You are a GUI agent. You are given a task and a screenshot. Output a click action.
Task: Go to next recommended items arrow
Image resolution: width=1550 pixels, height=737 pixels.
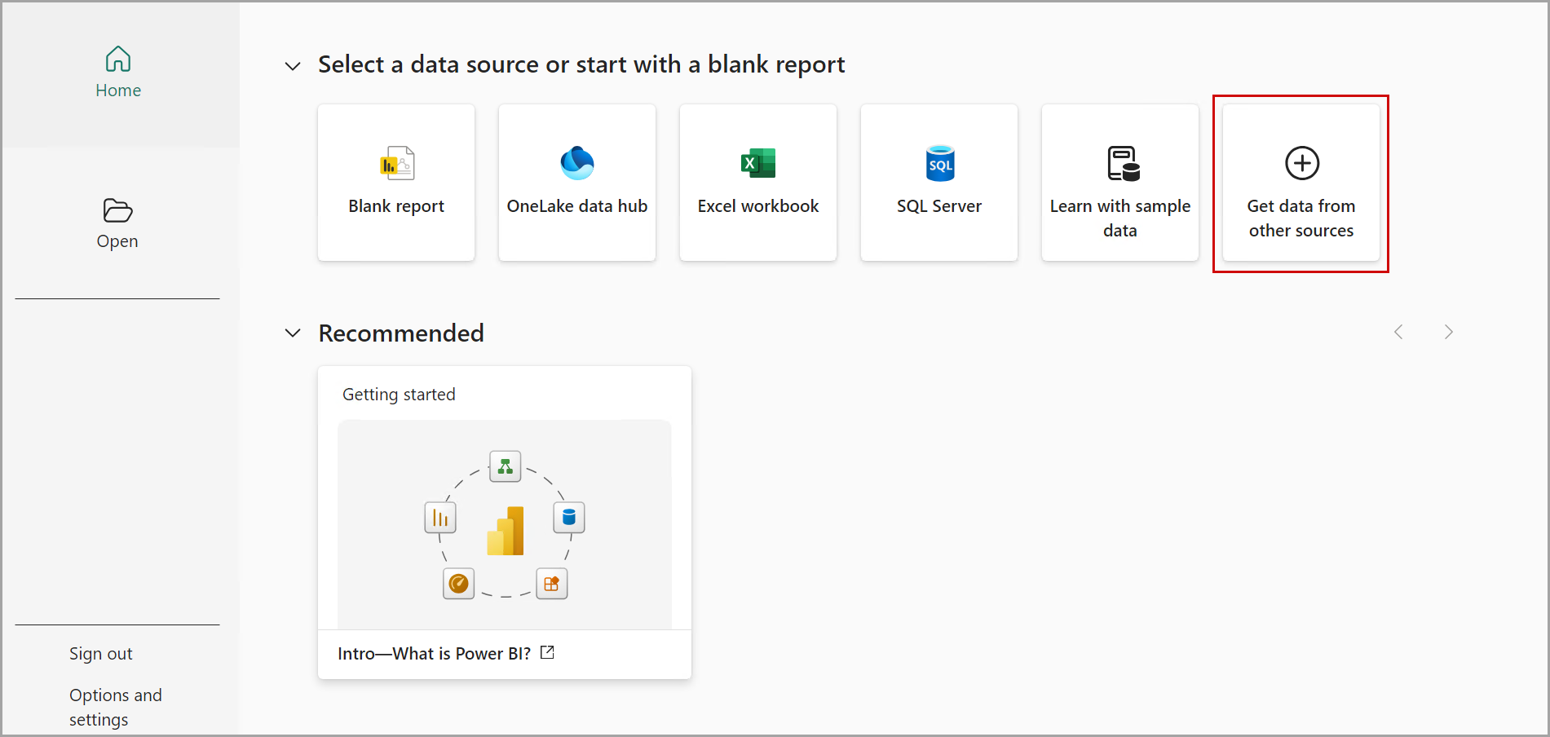point(1448,332)
